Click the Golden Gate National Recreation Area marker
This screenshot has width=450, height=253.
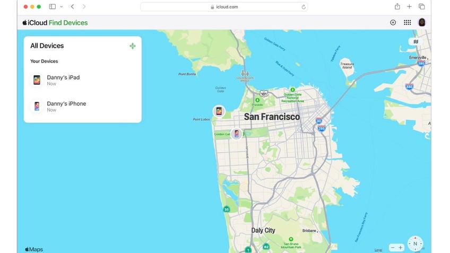(292, 90)
